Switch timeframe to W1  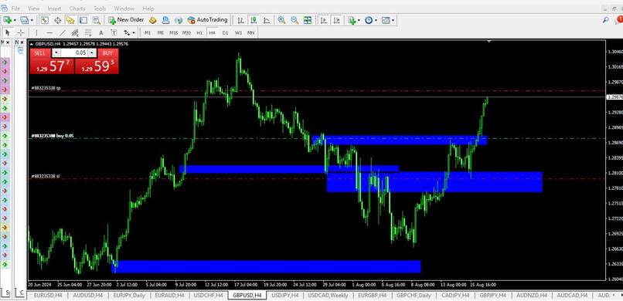coord(238,32)
